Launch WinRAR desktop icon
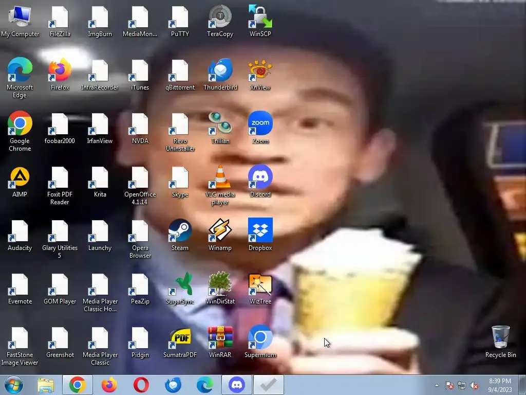The width and height of the screenshot is (526, 395). (x=220, y=342)
